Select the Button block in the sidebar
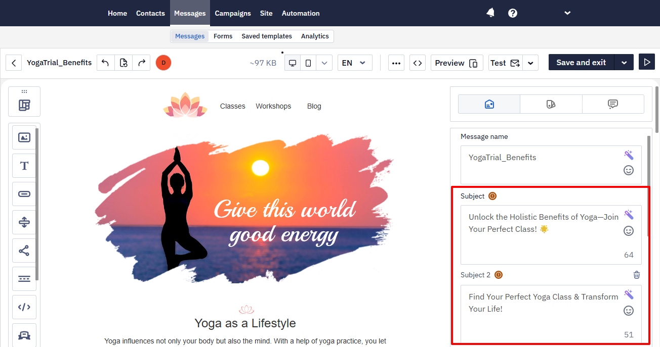 (x=24, y=194)
